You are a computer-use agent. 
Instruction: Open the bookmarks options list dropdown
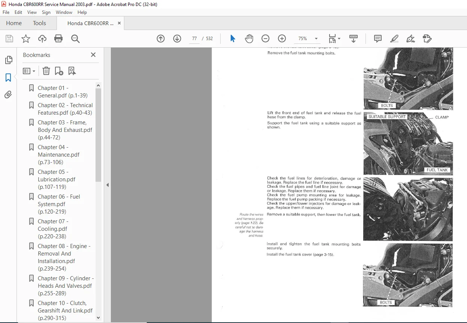(x=29, y=71)
